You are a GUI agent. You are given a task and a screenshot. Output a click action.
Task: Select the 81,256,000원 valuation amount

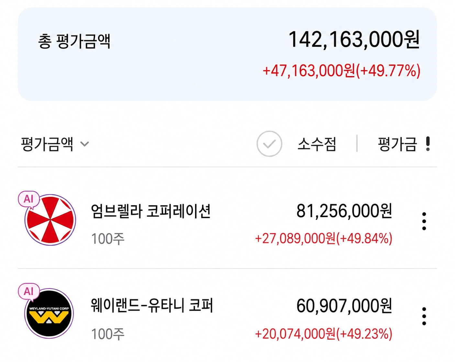[344, 211]
